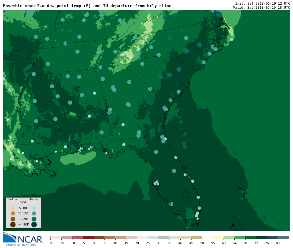Pick the 64 to 68 medium green swatch
Screen dimensions: 293x248
click(x=240, y=237)
